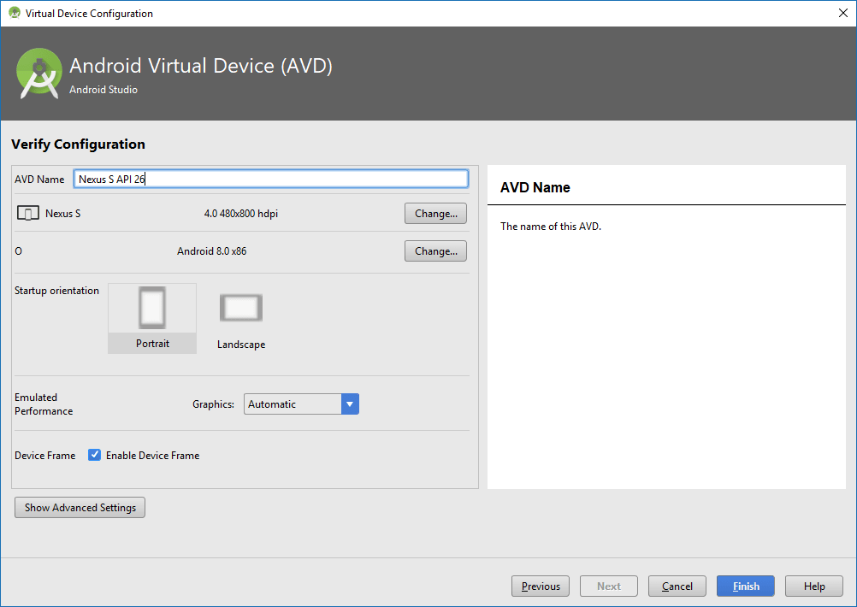Cancel the AVD configuration

[677, 586]
